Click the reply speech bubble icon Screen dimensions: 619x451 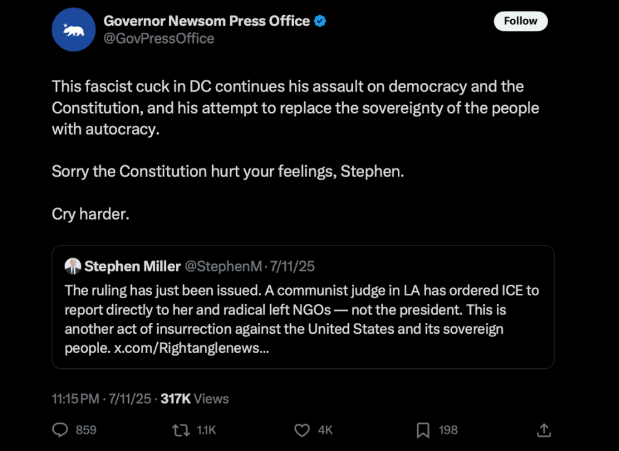(x=60, y=430)
